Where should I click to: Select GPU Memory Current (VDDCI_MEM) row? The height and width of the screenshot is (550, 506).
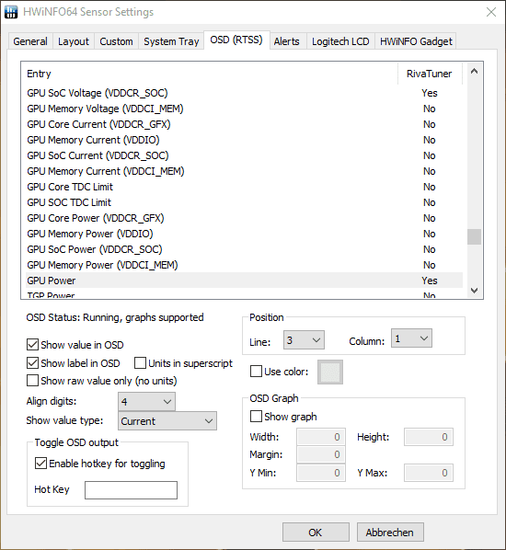[244, 171]
